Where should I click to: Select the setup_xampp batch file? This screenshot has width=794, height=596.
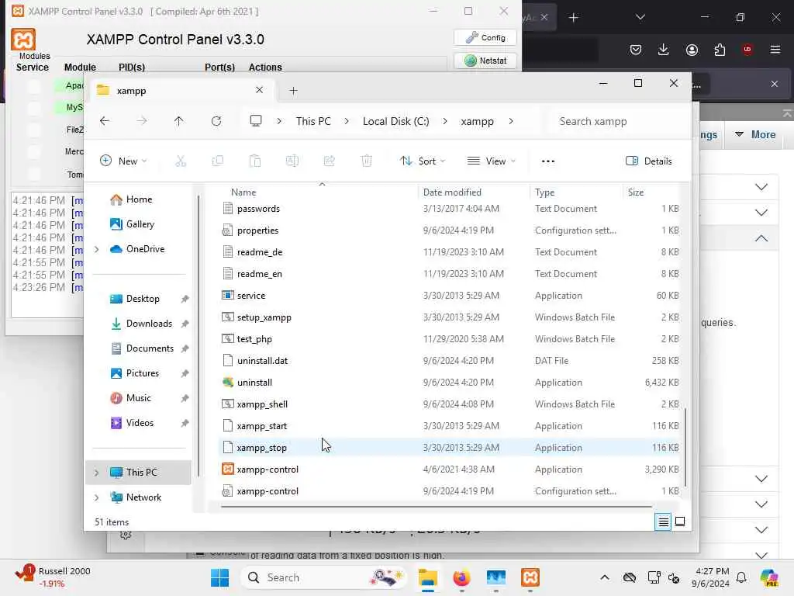(x=450, y=317)
